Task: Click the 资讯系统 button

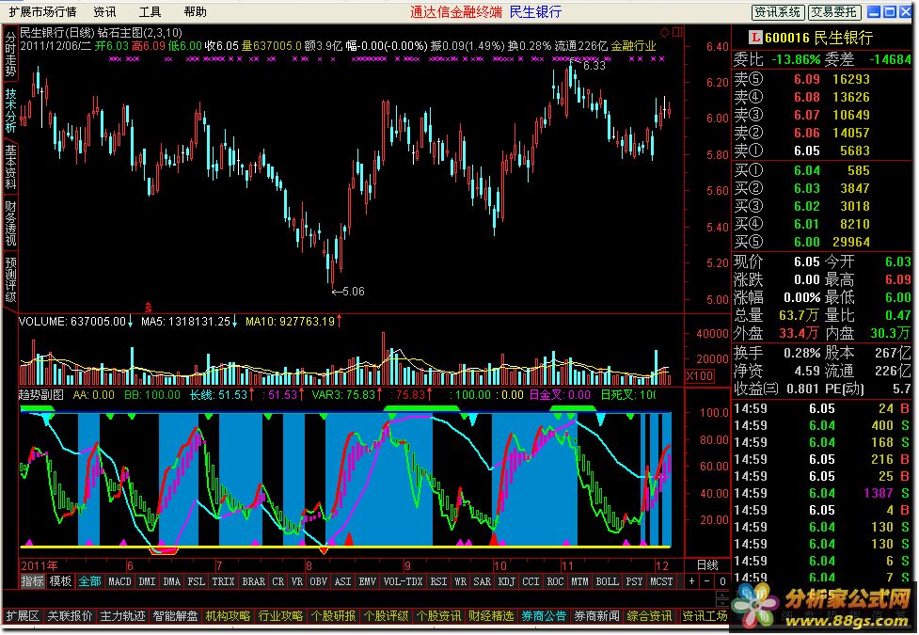Action: (778, 11)
